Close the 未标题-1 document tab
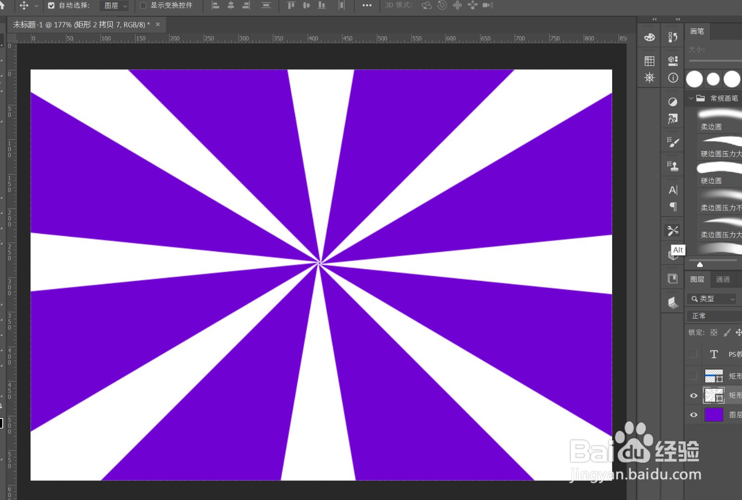 click(x=158, y=25)
